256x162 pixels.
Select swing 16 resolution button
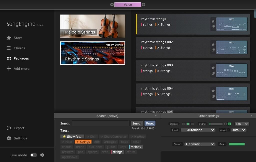tap(229, 124)
